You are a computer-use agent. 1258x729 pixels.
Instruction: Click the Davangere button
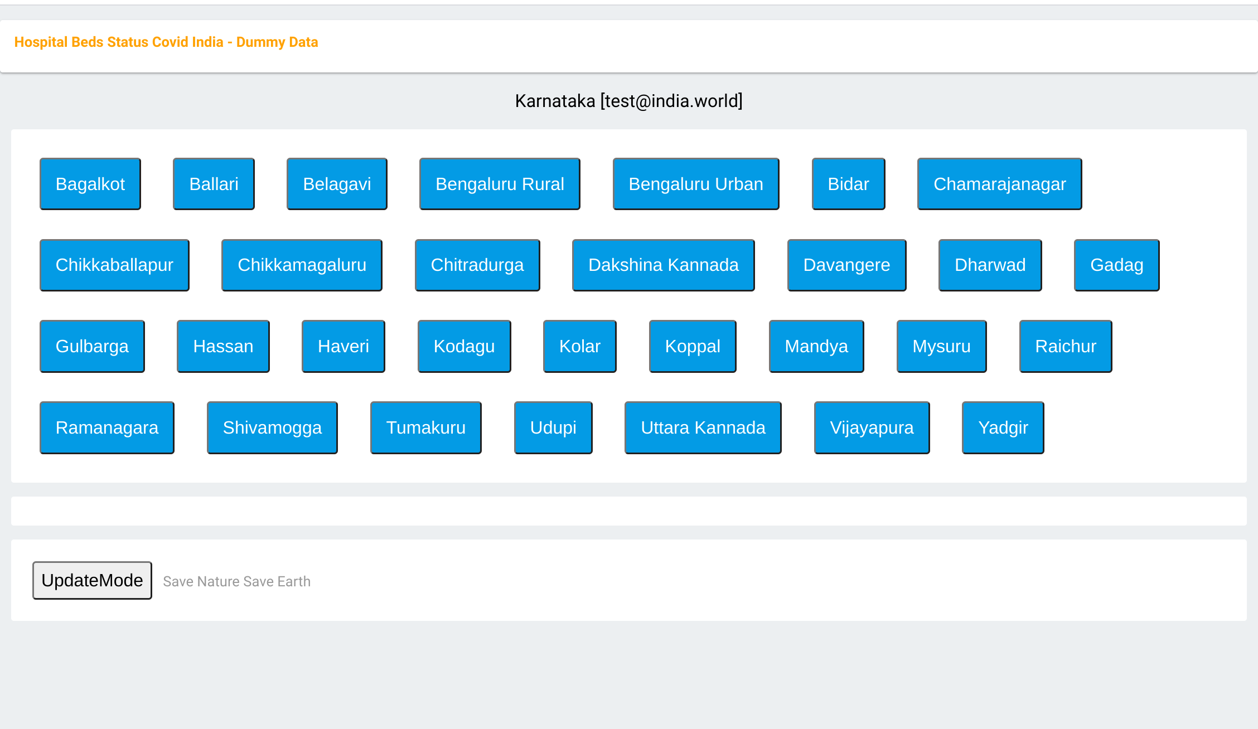click(x=846, y=265)
